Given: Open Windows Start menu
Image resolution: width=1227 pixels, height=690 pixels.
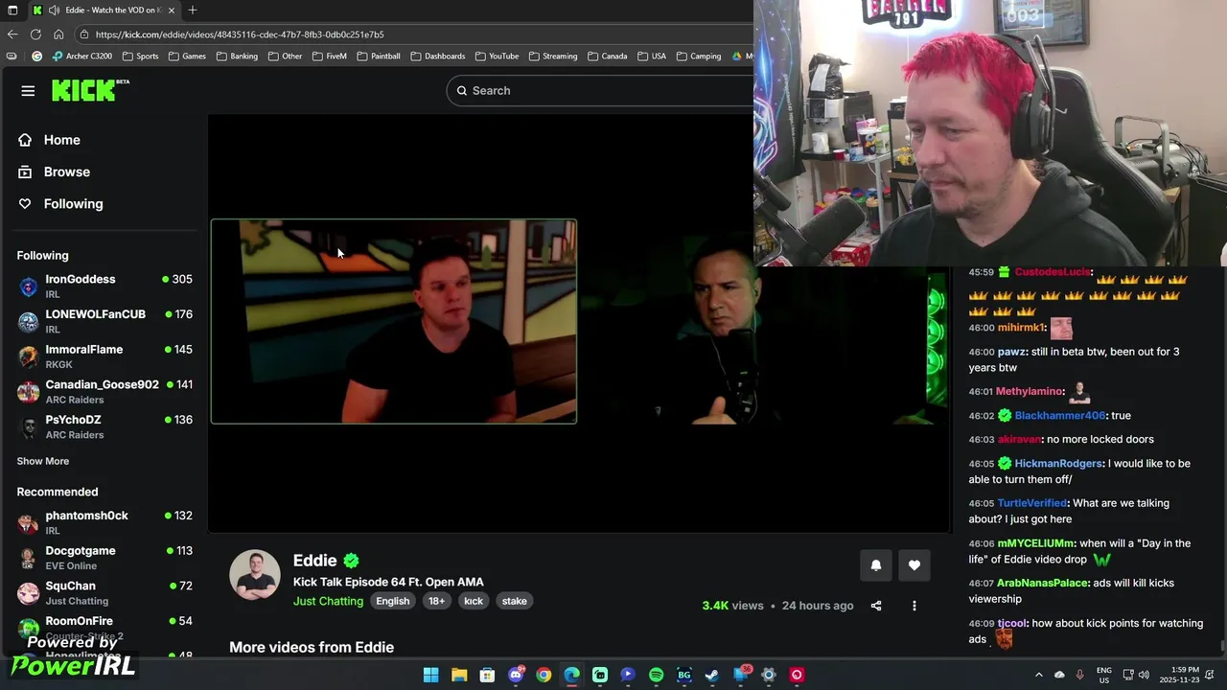Looking at the screenshot, I should click(430, 675).
